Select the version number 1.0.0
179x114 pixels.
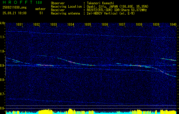[x=39, y=3]
